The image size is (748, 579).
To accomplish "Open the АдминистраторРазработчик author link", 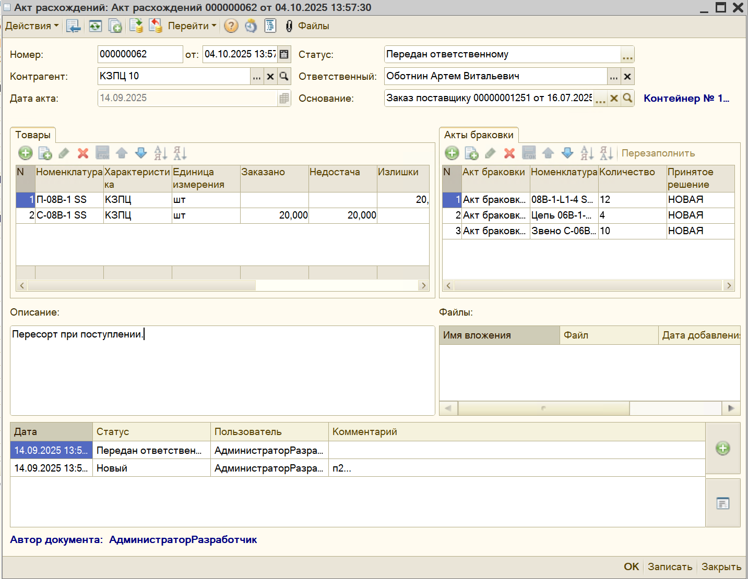I will [183, 540].
